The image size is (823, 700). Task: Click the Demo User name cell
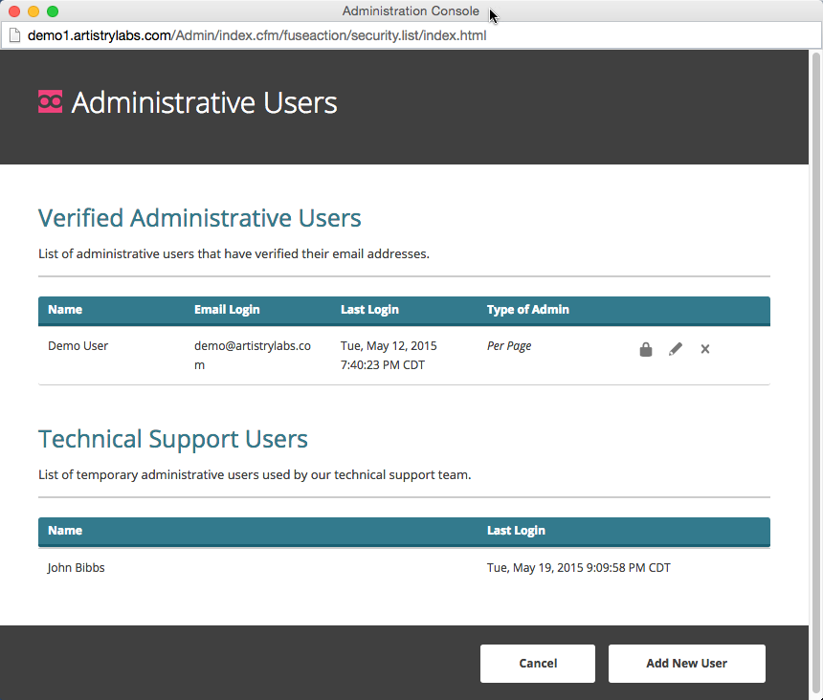78,346
